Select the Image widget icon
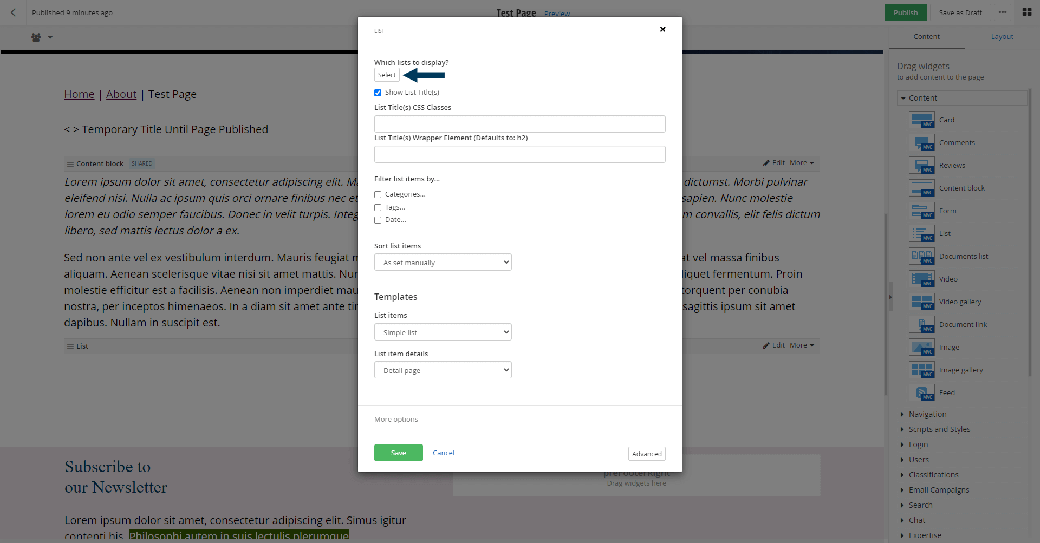Screen dimensions: 1040x543 click(921, 347)
